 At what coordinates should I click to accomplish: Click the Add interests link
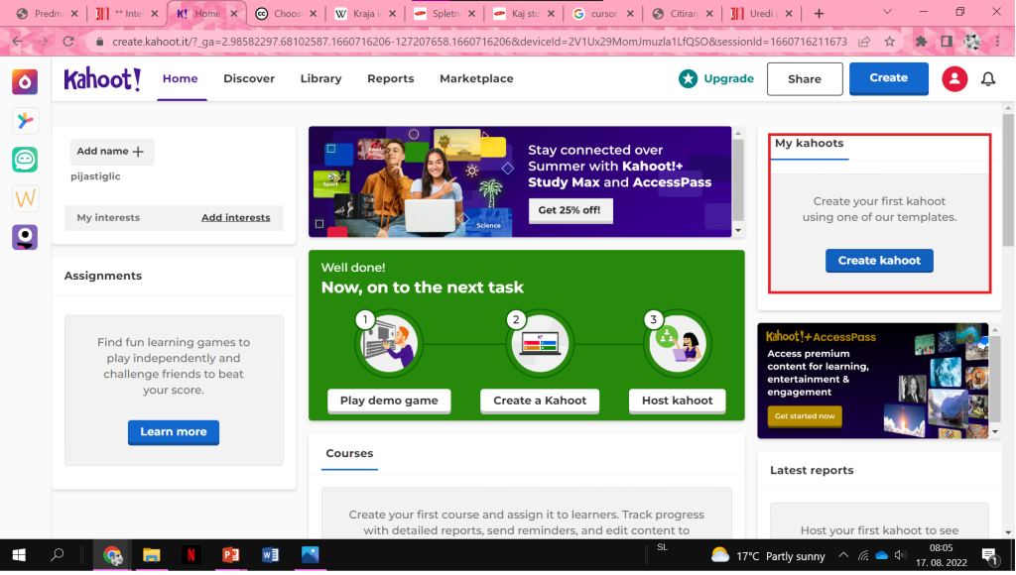(236, 217)
